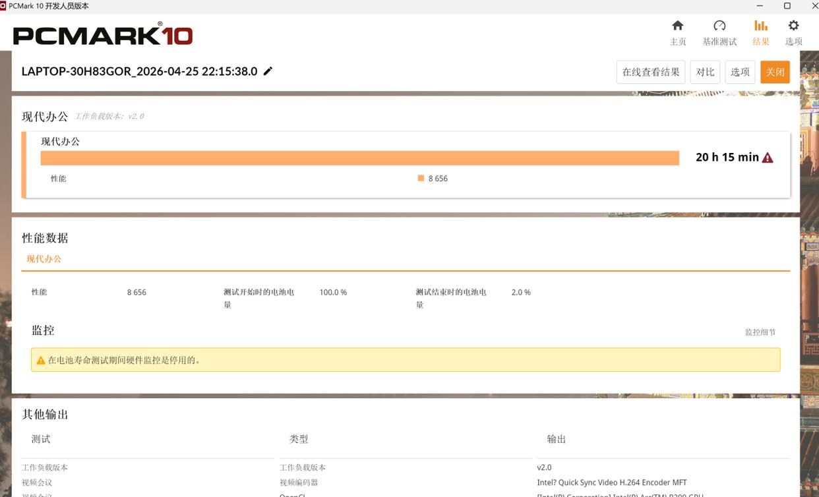Image resolution: width=819 pixels, height=497 pixels.
Task: Click the 选项 button beside 对比
Action: (x=740, y=72)
